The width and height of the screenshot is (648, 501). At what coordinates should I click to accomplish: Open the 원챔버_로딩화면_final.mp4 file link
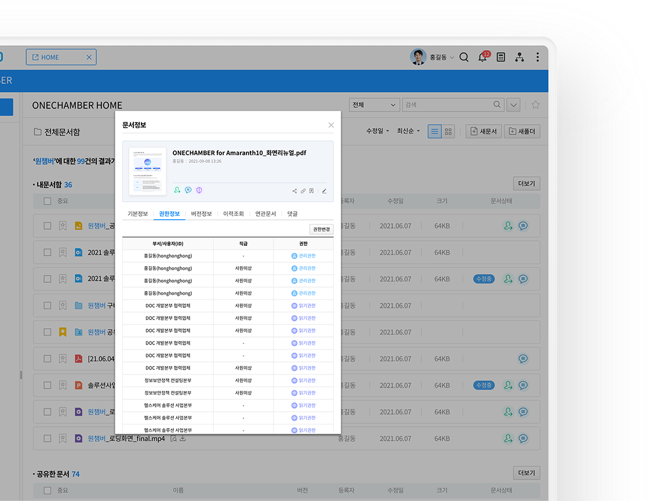coord(126,438)
